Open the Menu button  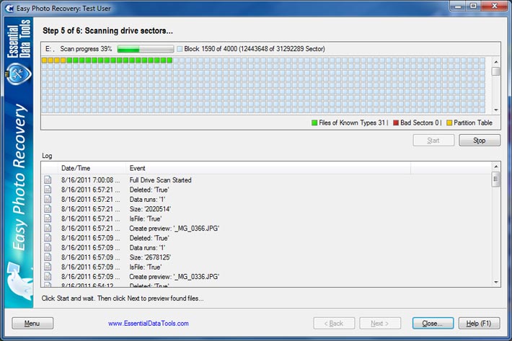[x=32, y=324]
